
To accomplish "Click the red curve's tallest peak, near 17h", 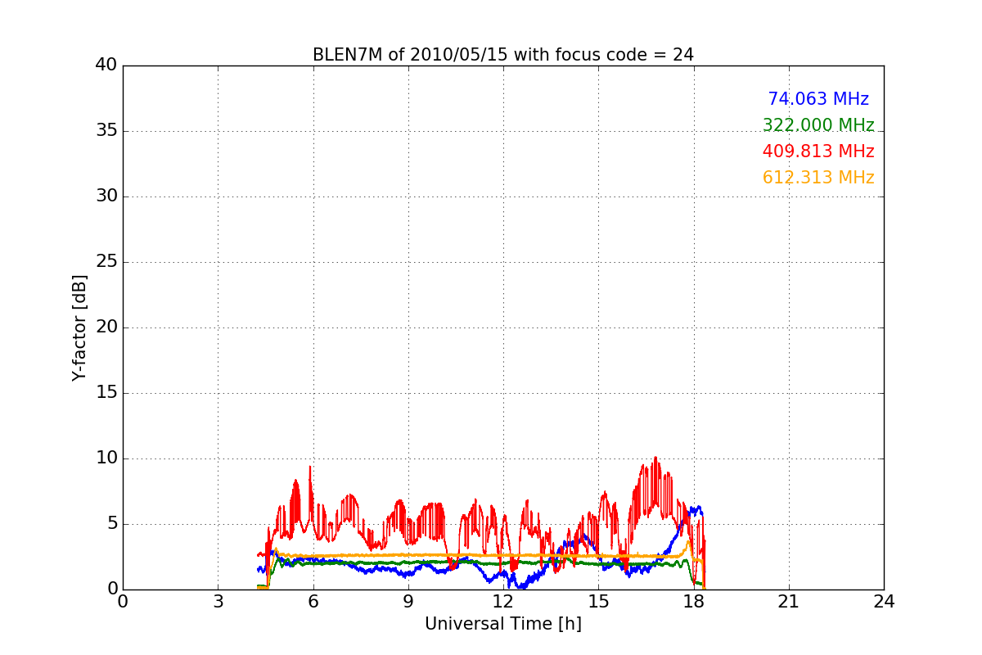I will point(655,458).
